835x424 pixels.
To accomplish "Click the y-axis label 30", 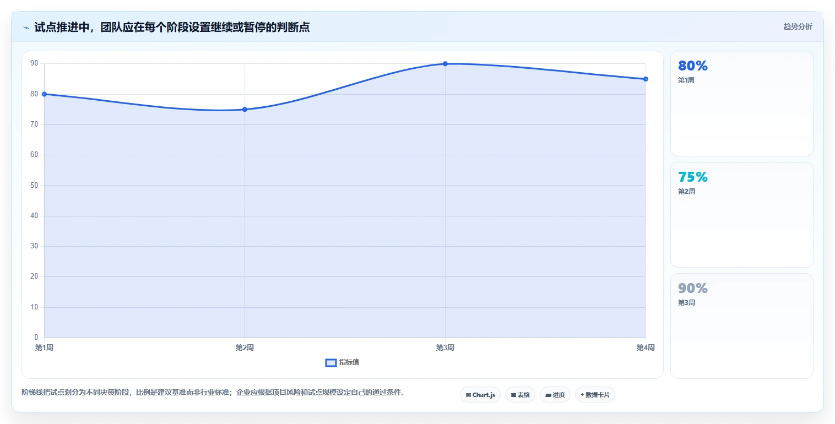I will point(34,246).
